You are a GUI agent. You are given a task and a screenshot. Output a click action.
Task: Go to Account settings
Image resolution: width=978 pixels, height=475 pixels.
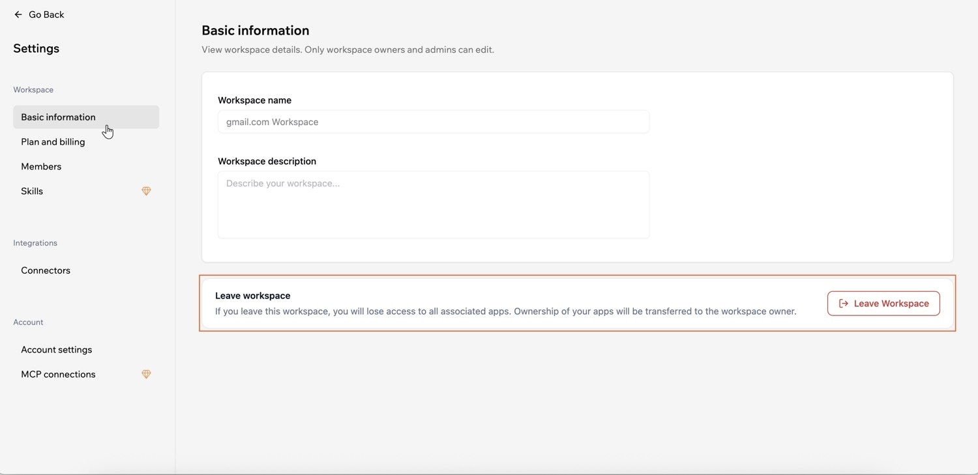click(x=57, y=350)
